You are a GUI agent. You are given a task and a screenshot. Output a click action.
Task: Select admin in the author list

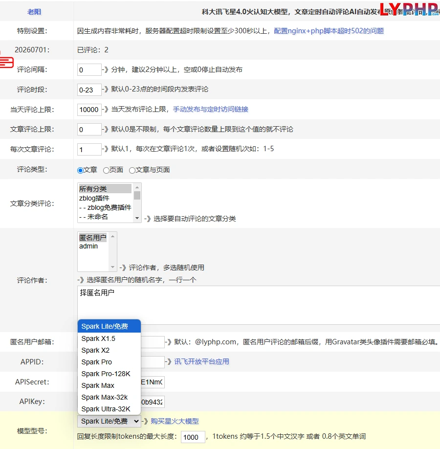[93, 246]
